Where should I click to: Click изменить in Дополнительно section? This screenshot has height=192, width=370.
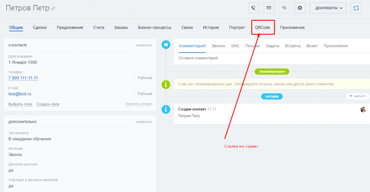144,122
